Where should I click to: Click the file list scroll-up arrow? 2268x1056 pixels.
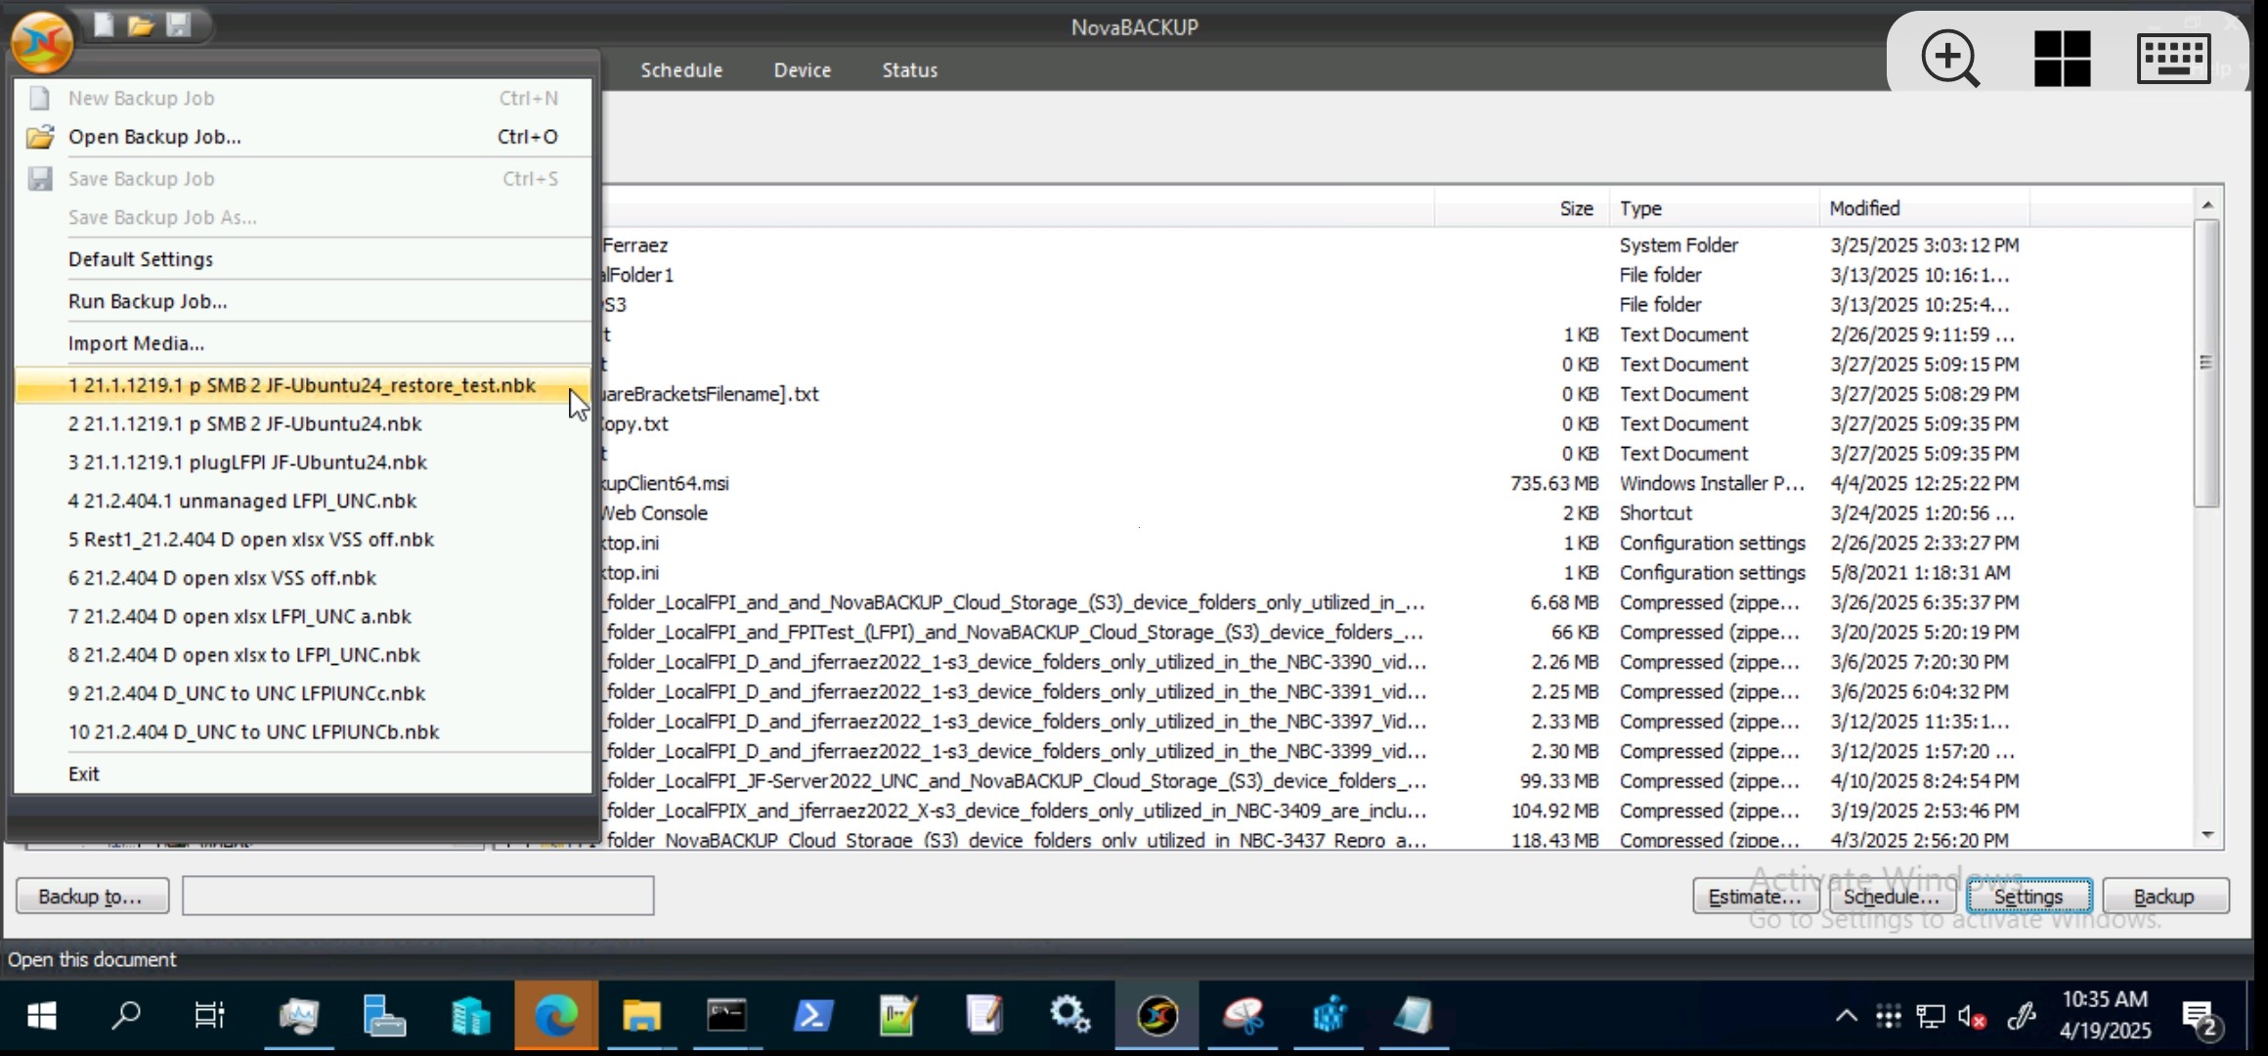point(2207,204)
